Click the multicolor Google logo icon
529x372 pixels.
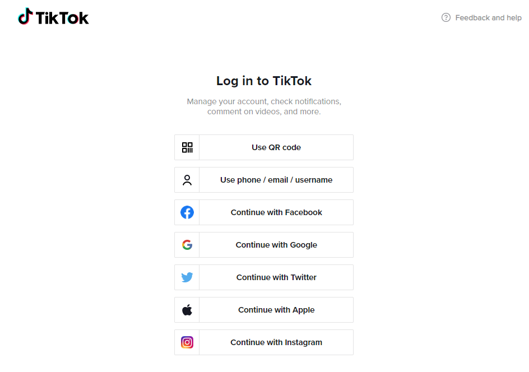click(x=187, y=245)
